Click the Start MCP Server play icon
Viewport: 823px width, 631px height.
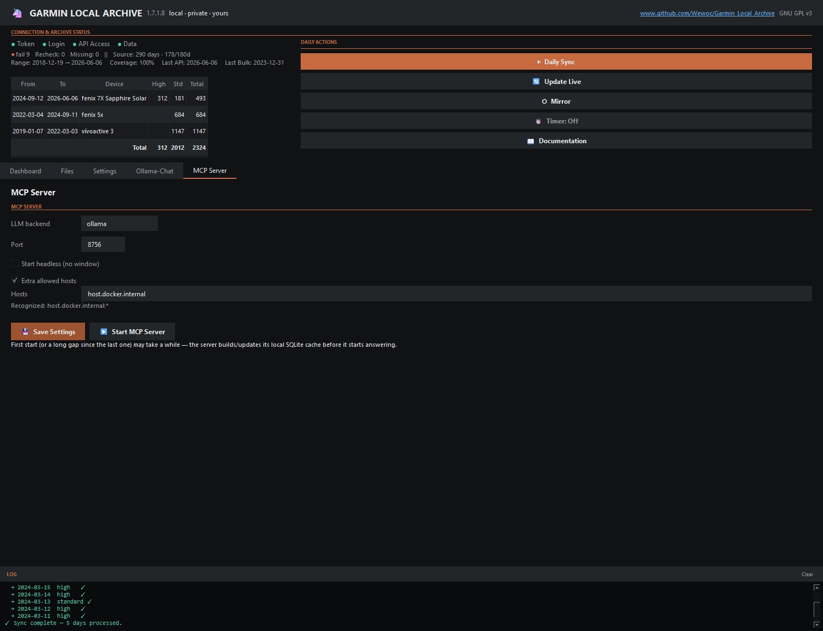[104, 332]
